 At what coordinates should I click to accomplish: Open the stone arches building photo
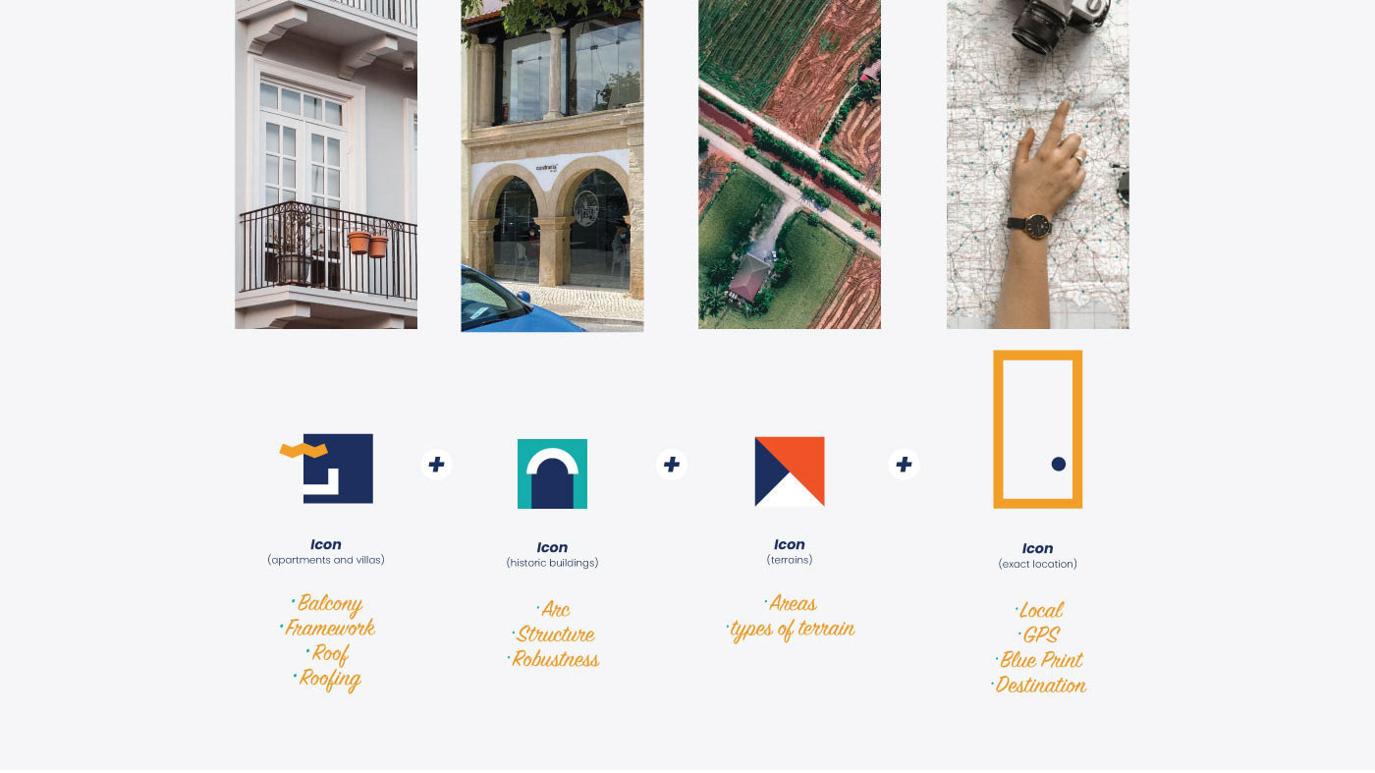(x=552, y=166)
